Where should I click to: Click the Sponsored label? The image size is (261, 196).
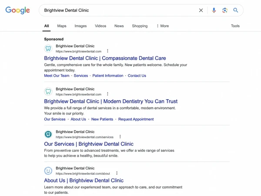pyautogui.click(x=54, y=39)
